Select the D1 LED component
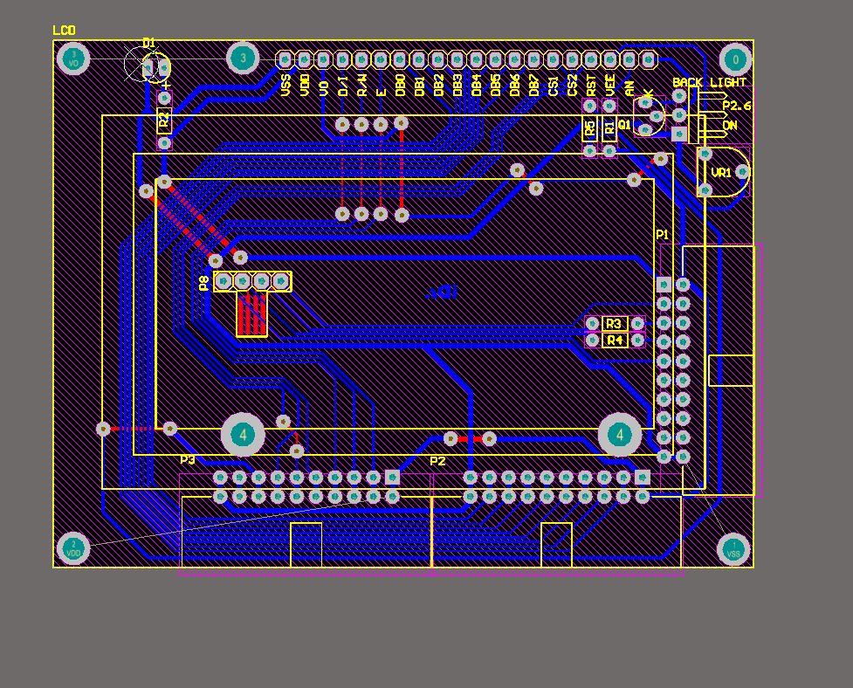The height and width of the screenshot is (688, 853). [x=148, y=65]
